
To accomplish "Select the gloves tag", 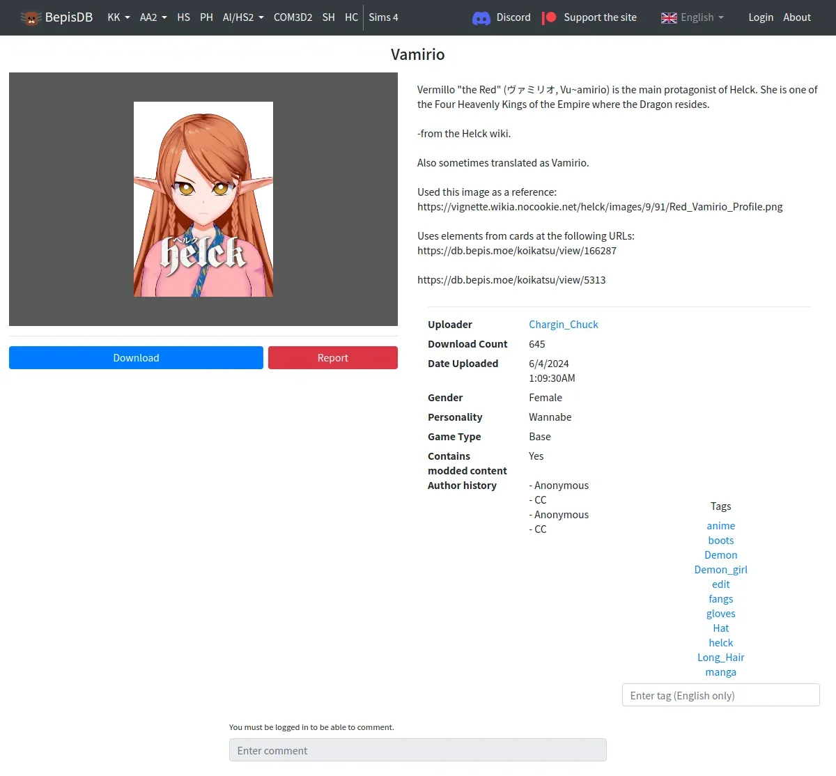I will [721, 614].
